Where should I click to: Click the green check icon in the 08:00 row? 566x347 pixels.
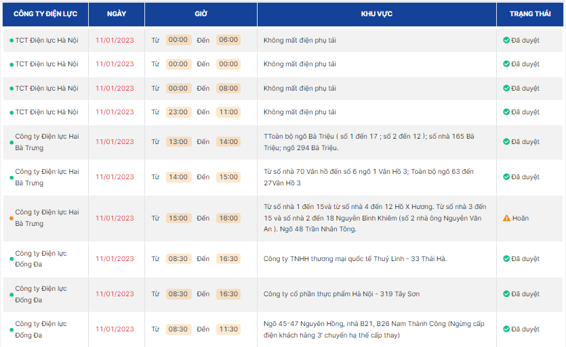506,89
